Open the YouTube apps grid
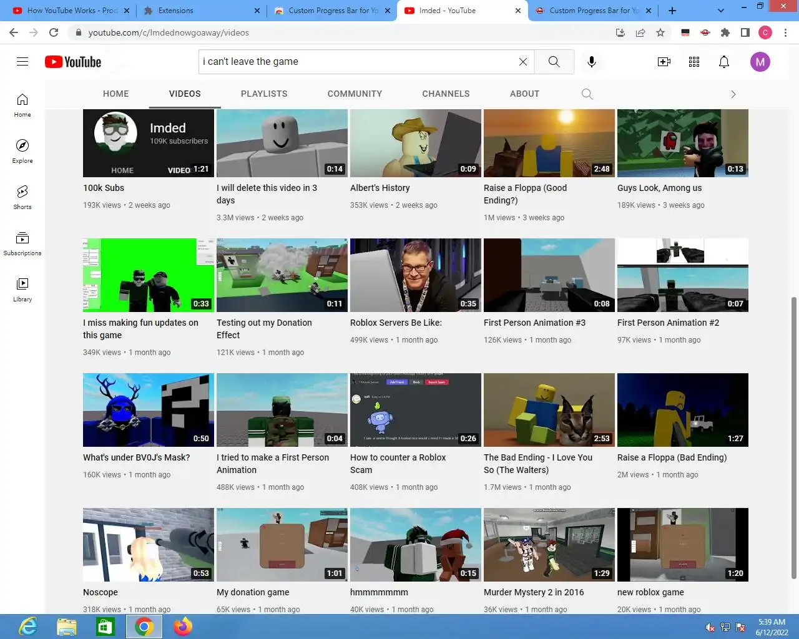This screenshot has height=639, width=799. point(694,62)
